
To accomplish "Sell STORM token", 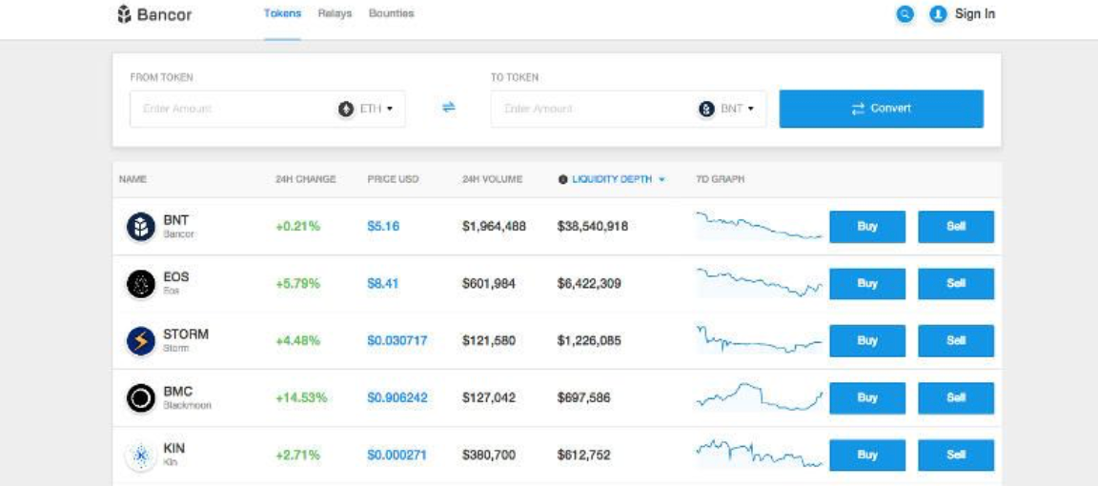I will pyautogui.click(x=956, y=340).
